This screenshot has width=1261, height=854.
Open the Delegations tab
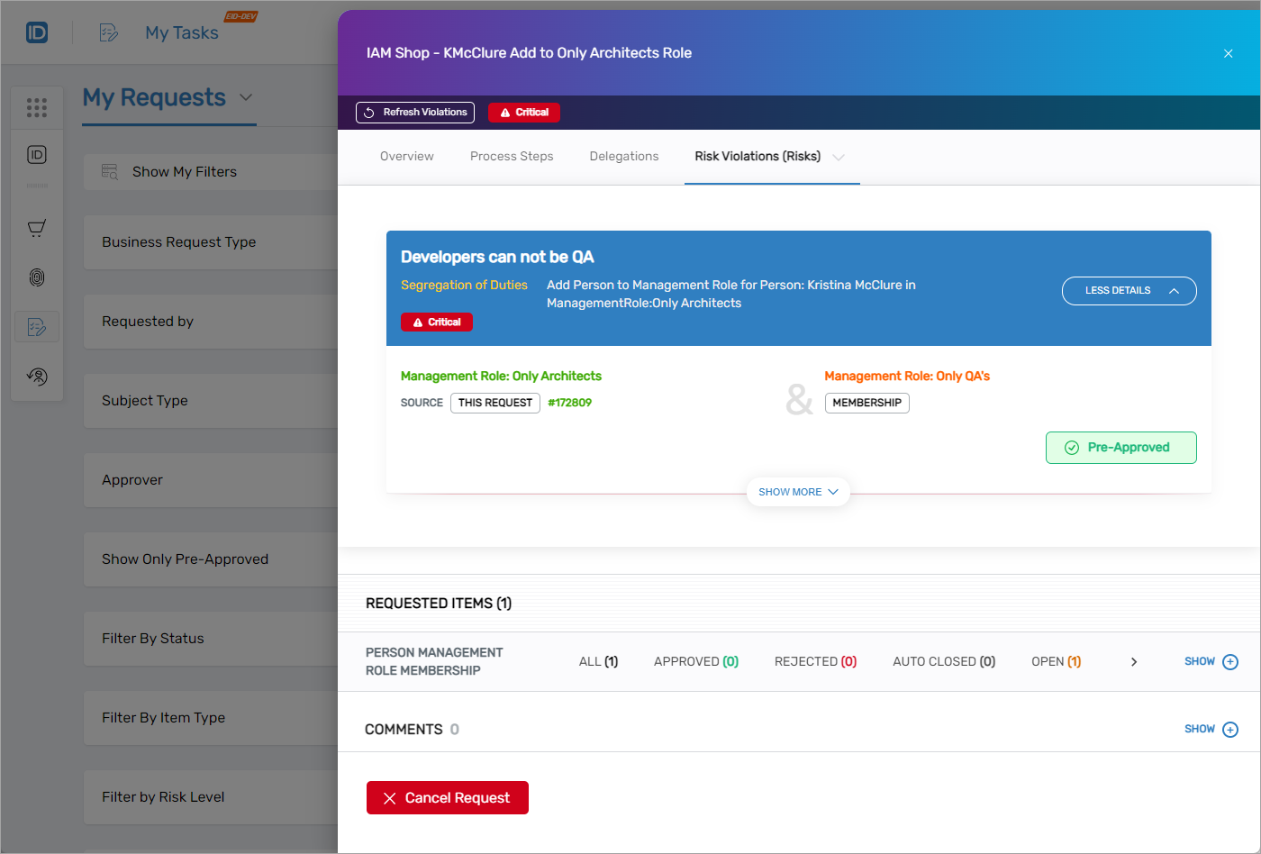pyautogui.click(x=624, y=156)
